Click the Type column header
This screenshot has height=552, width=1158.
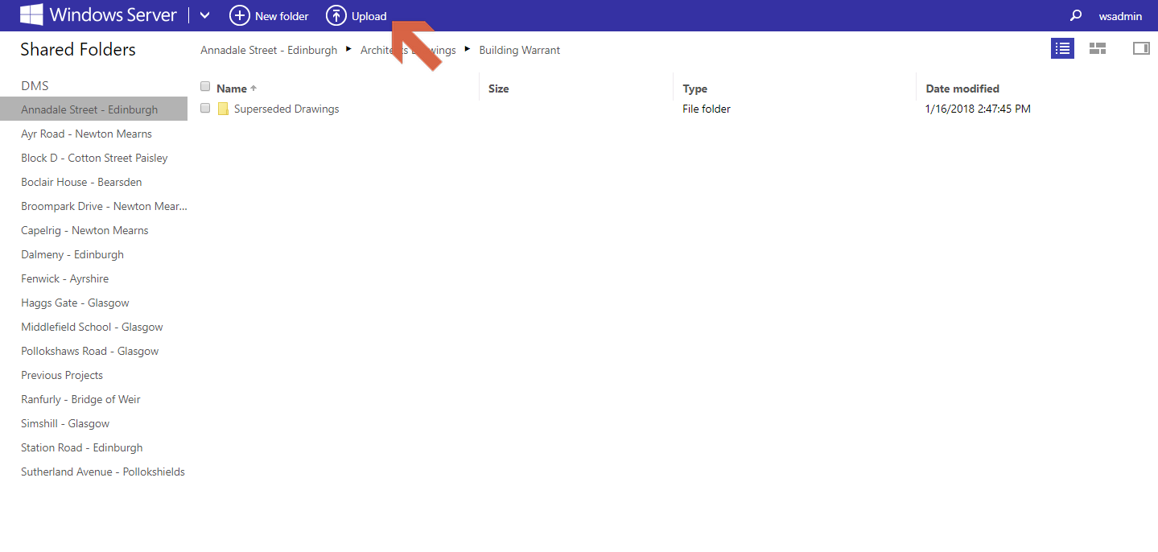coord(694,89)
